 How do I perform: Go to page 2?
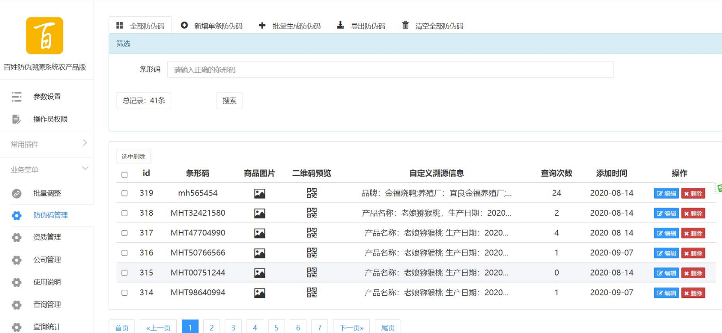pos(211,328)
